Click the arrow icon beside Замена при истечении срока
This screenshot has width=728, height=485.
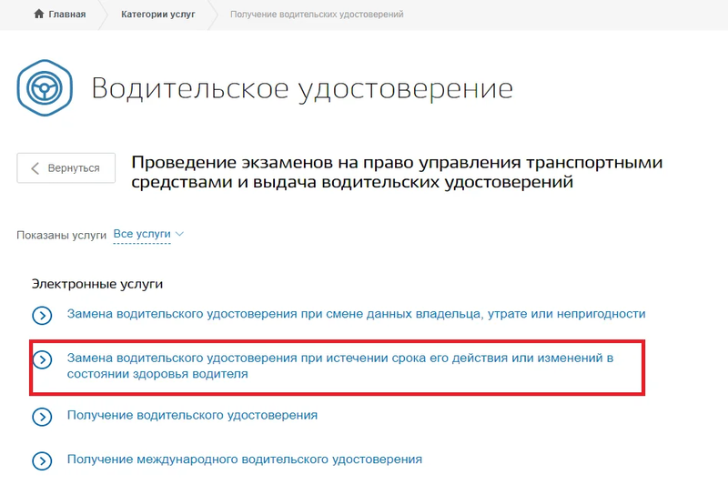[x=42, y=359]
